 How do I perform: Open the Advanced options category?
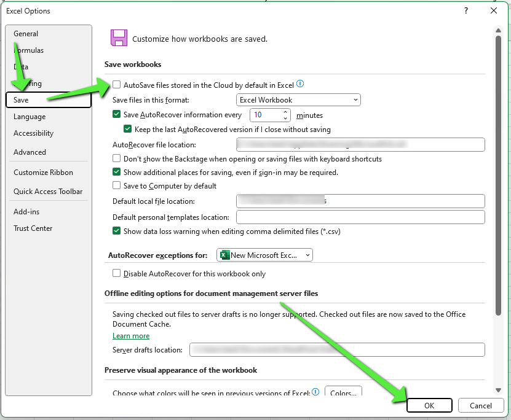click(30, 152)
